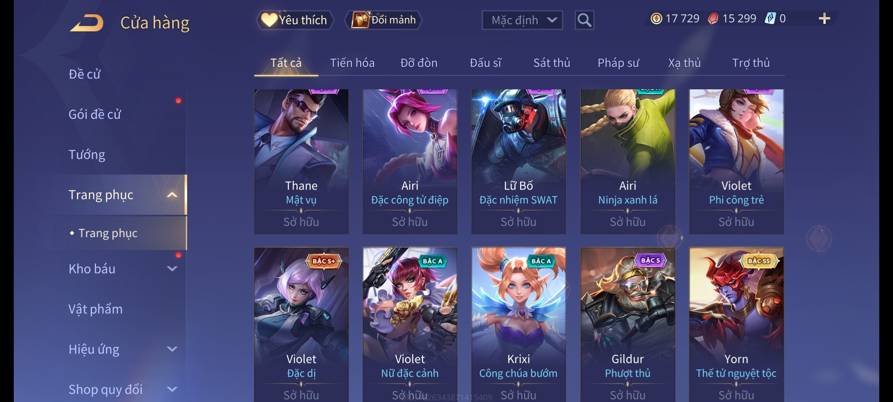Switch to the Tiến hóa tab
893x402 pixels.
(x=352, y=63)
